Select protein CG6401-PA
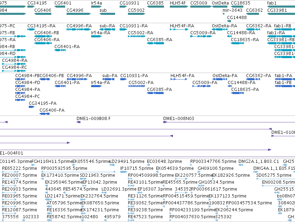The image size is (295, 222). click(x=60, y=86)
